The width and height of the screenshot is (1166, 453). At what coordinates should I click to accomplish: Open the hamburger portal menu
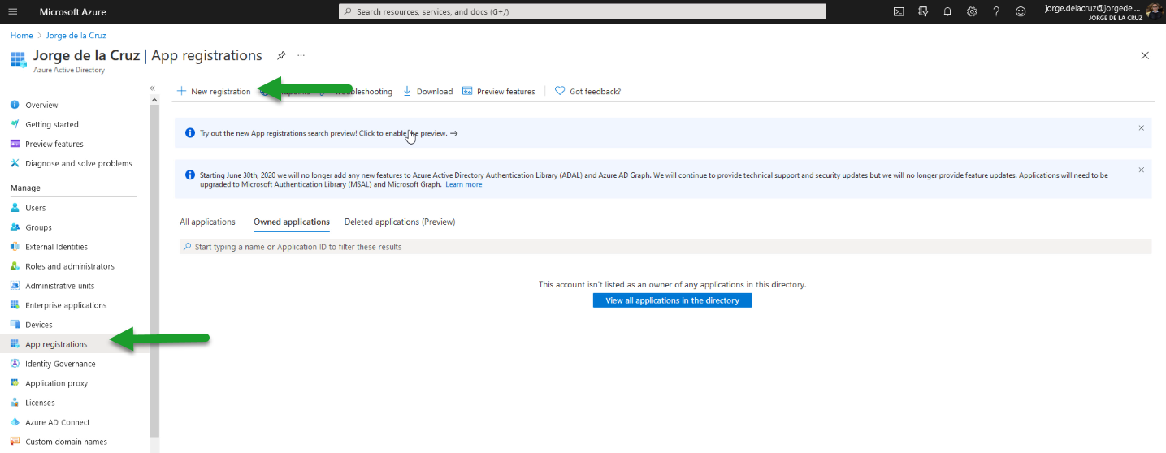click(x=12, y=11)
